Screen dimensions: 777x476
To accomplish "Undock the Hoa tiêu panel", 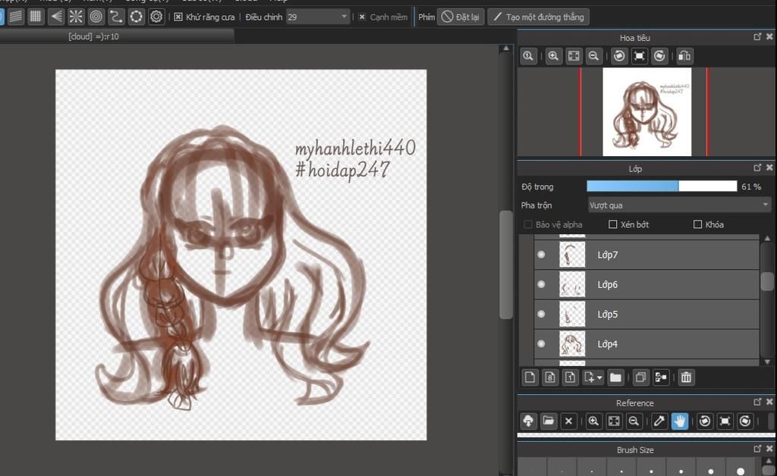I will (x=757, y=36).
